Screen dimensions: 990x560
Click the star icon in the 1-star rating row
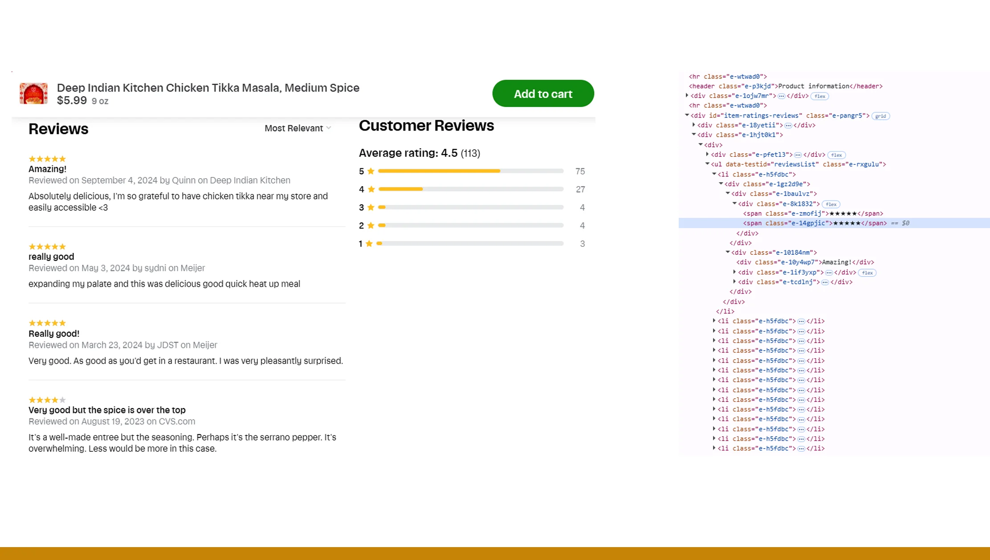pyautogui.click(x=369, y=243)
